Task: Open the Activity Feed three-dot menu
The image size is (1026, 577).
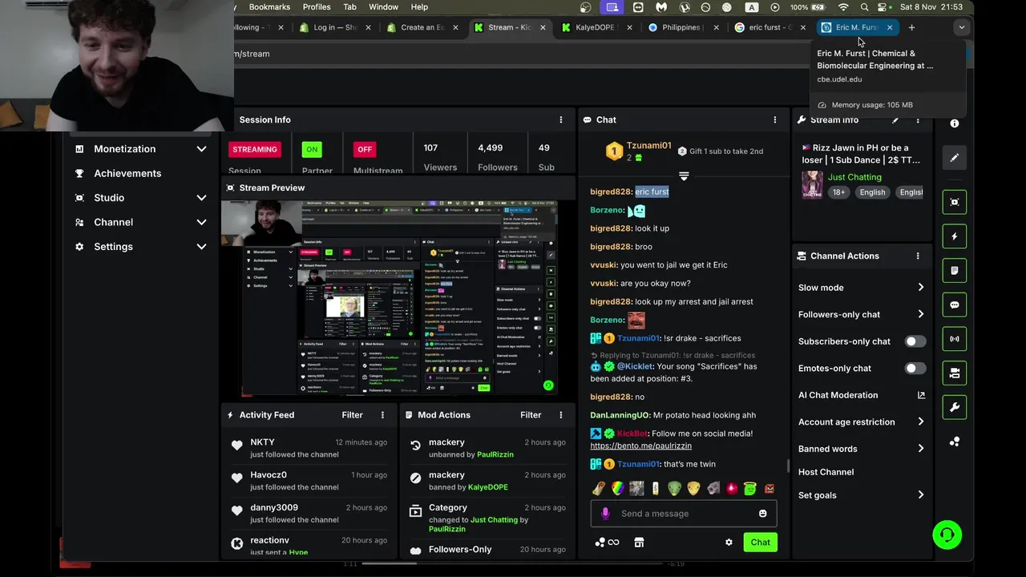Action: [x=382, y=415]
